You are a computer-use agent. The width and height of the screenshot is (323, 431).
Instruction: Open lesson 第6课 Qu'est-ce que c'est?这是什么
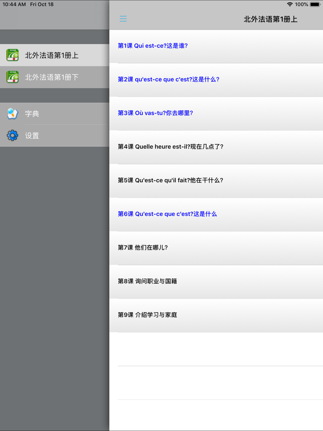tap(216, 214)
